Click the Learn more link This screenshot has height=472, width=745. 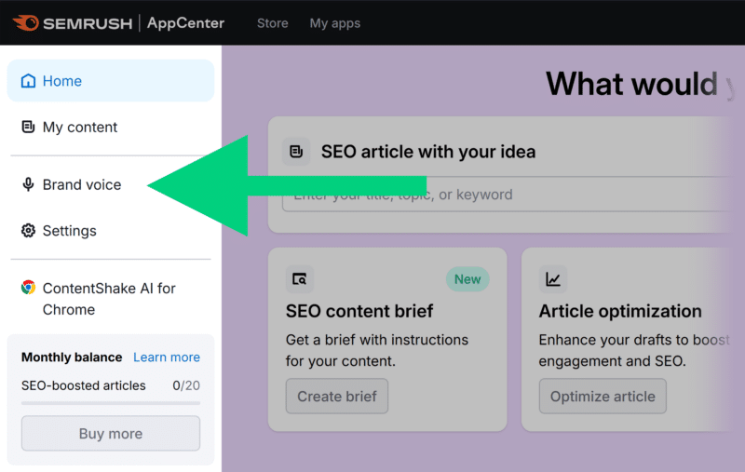click(167, 357)
